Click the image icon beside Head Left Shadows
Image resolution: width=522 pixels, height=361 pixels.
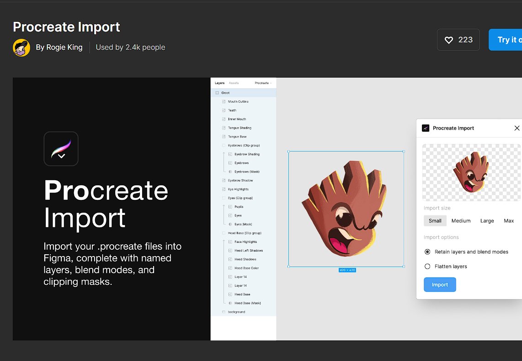pos(230,250)
